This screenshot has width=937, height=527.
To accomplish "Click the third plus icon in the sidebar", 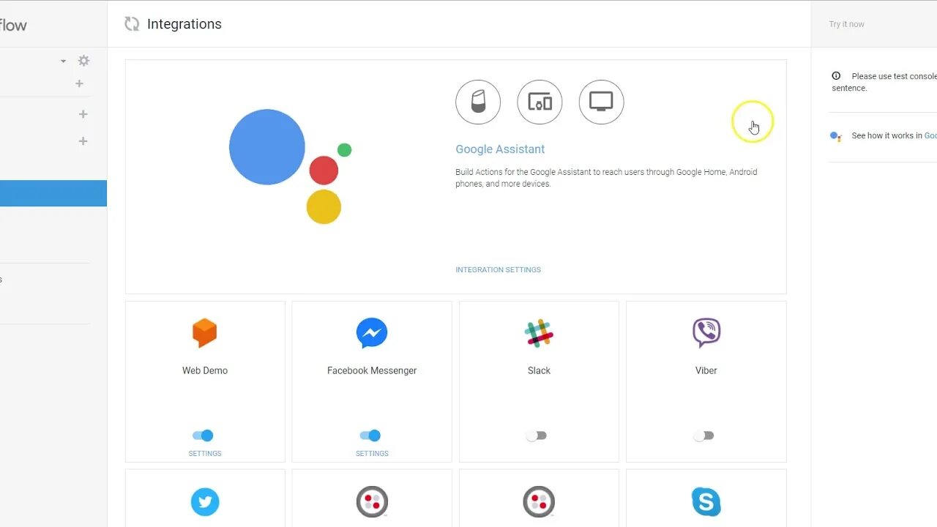I will [x=83, y=141].
